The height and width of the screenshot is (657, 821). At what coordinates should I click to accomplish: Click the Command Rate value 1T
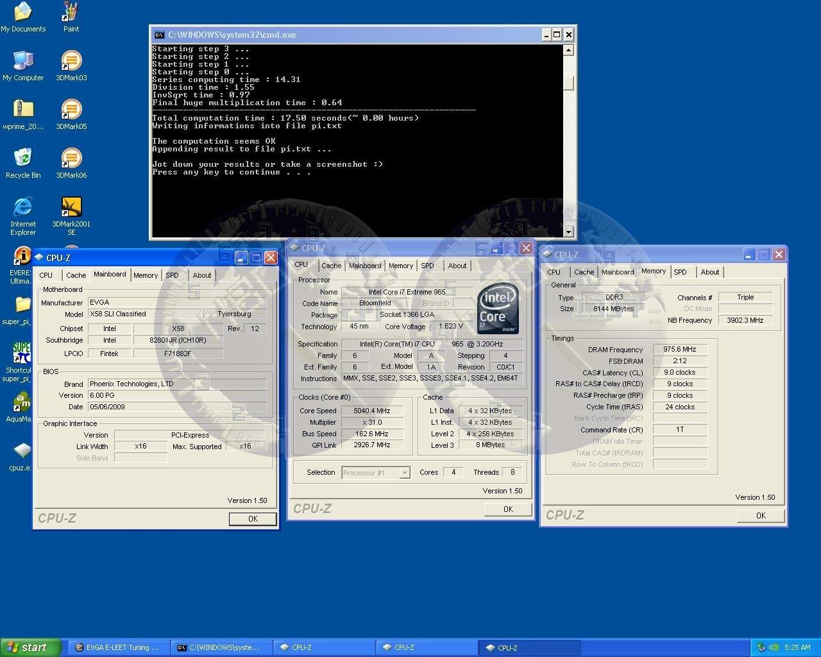pyautogui.click(x=680, y=430)
